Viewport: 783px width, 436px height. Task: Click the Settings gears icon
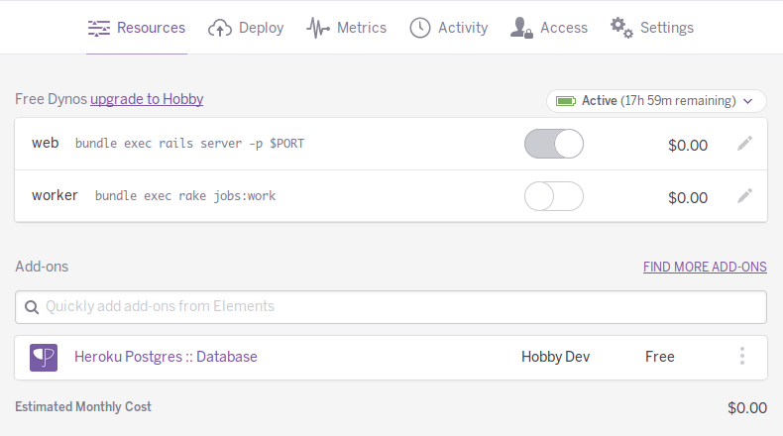621,28
